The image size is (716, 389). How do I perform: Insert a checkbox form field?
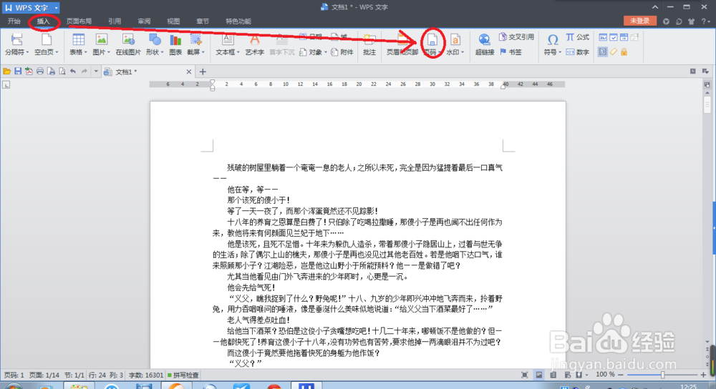pos(614,37)
